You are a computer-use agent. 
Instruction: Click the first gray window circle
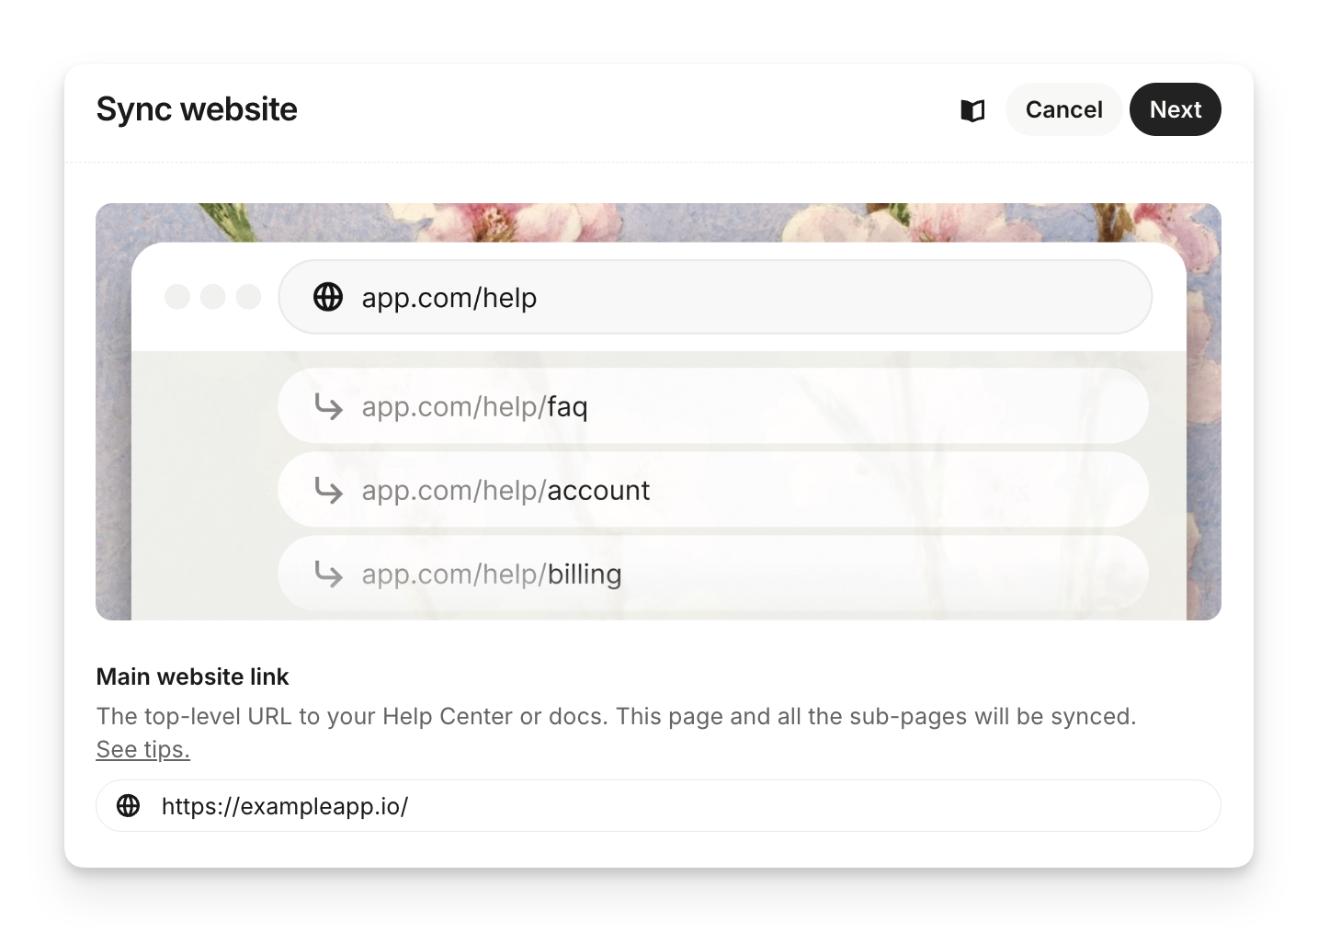[x=177, y=297]
